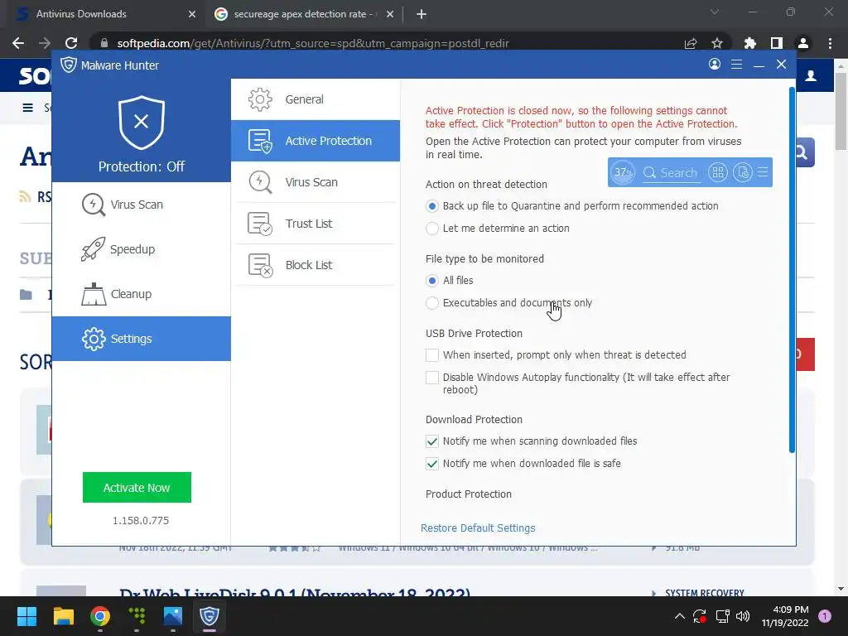Click the settings panel blue scrollbar
Viewport: 848px width, 636px height.
pyautogui.click(x=792, y=269)
